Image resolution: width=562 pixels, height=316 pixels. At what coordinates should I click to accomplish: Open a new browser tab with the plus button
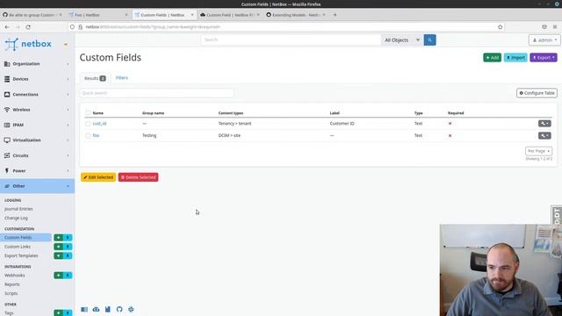[x=335, y=15]
